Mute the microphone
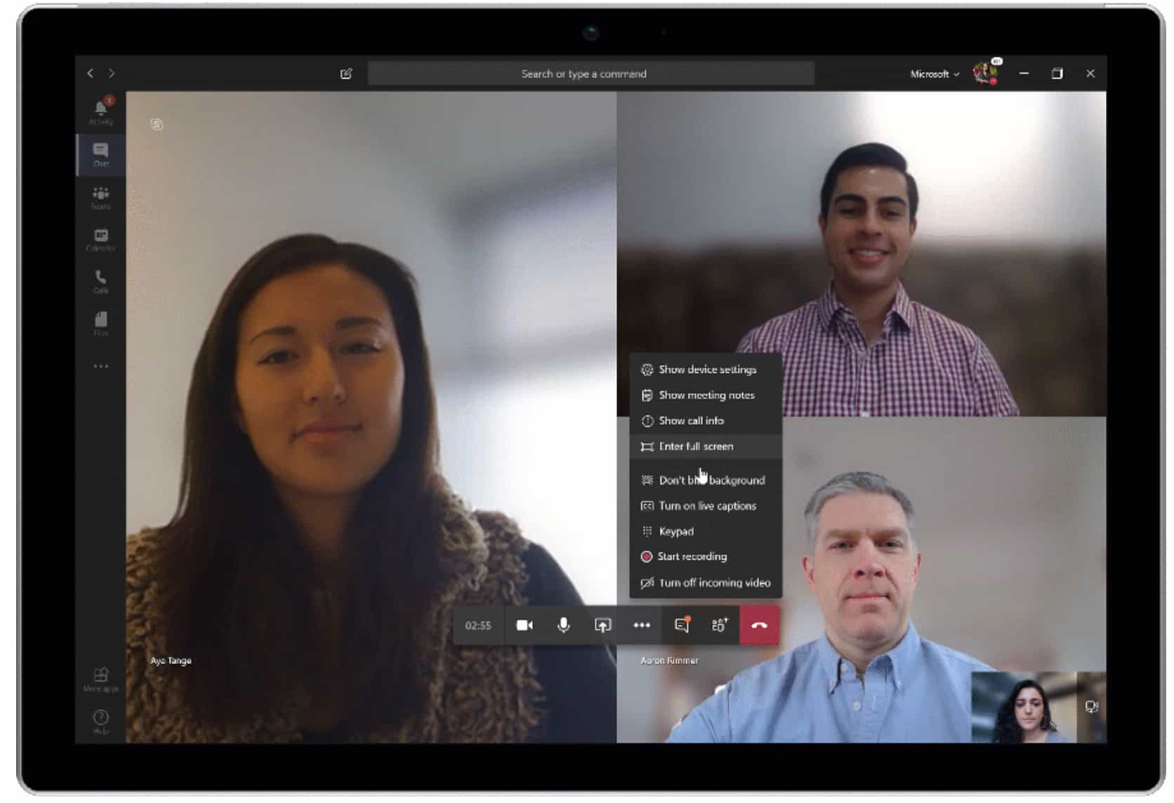The image size is (1174, 803). click(x=563, y=625)
